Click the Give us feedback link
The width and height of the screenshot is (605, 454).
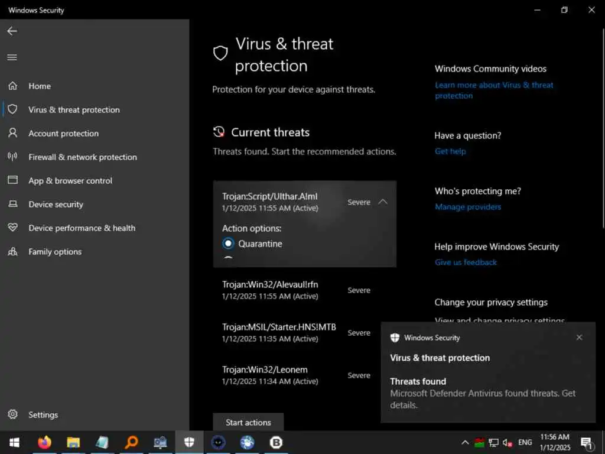(x=466, y=262)
